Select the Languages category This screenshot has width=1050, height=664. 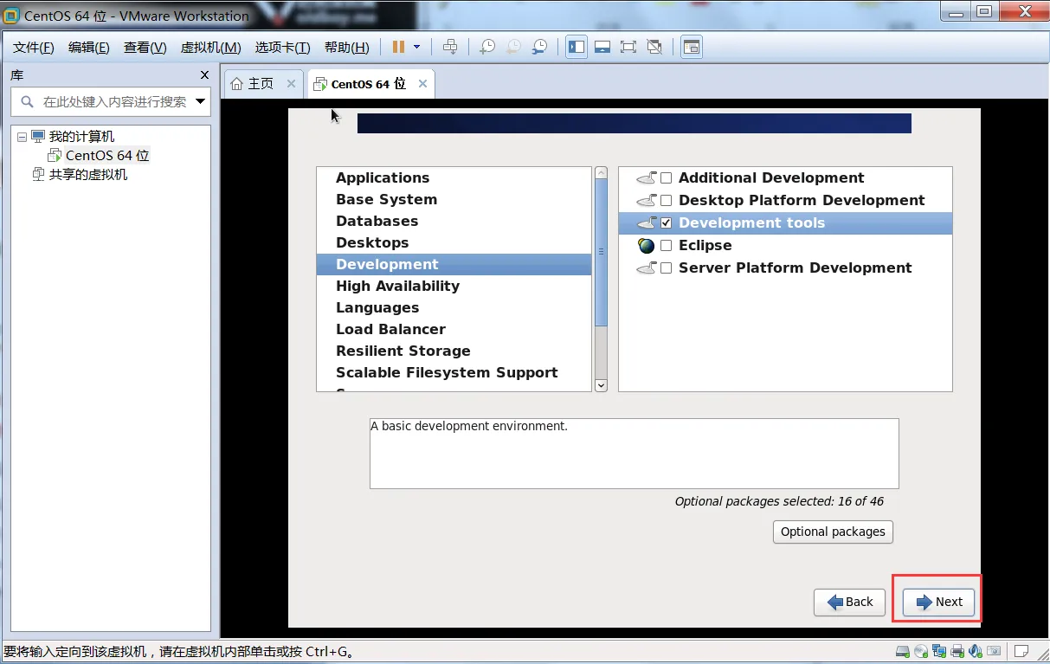(454, 307)
